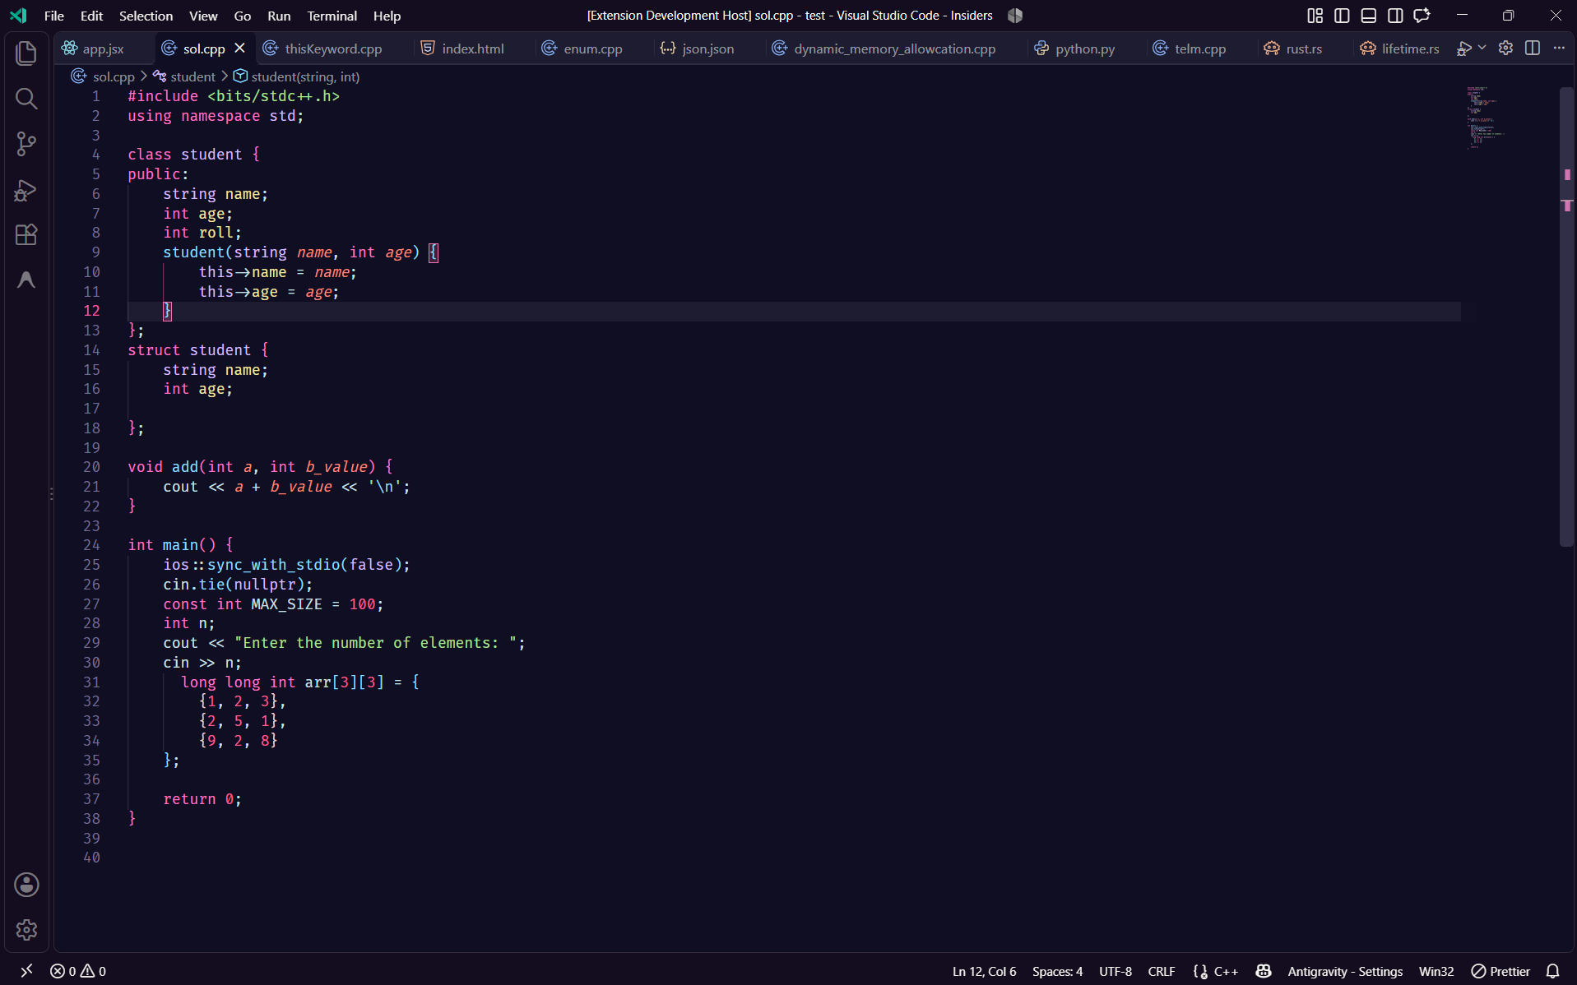Open the Terminal menu
This screenshot has width=1577, height=985.
coord(332,16)
